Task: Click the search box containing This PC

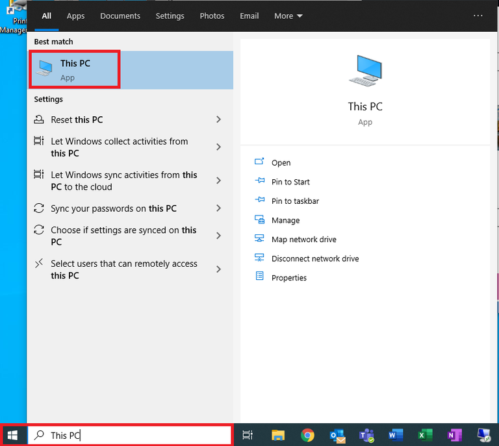Action: click(130, 435)
